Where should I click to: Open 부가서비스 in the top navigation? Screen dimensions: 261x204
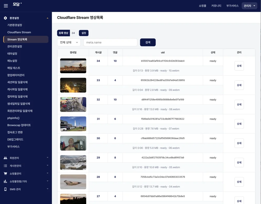[232, 6]
